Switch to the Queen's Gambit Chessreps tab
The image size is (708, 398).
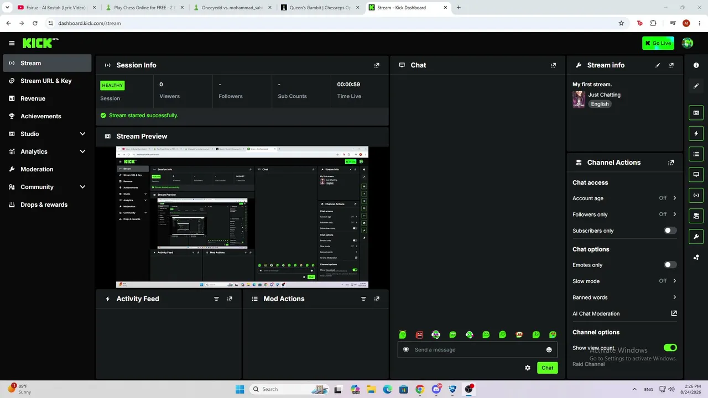pos(319,8)
